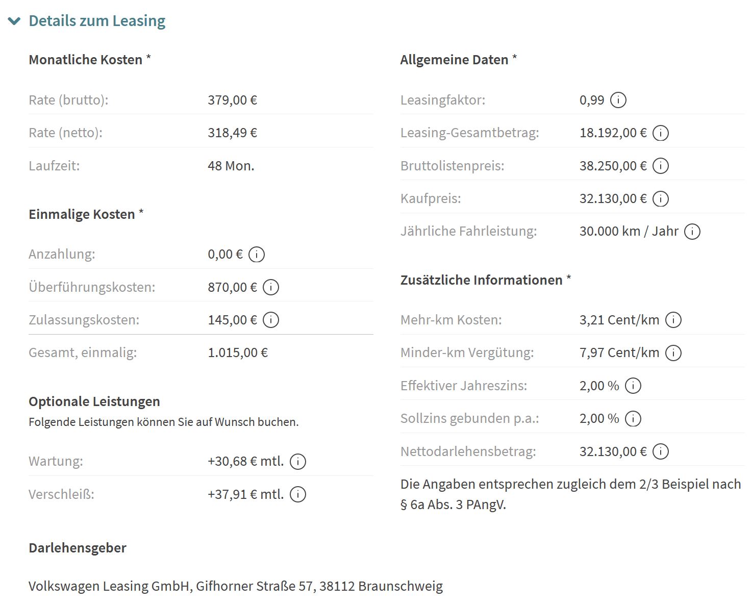Show Mehr-km Kosten info icon
This screenshot has height=605, width=752.
click(x=673, y=320)
